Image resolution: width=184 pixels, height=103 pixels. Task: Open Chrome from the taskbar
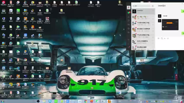(x=86, y=101)
